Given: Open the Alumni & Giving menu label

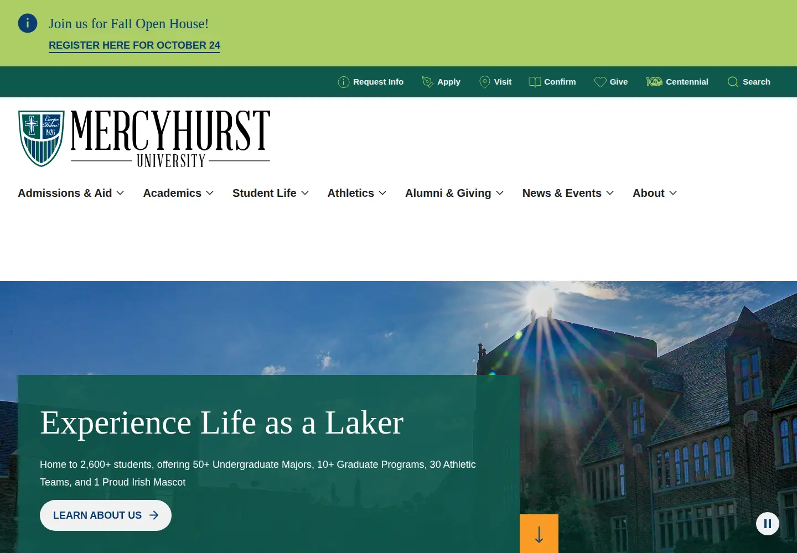Looking at the screenshot, I should pyautogui.click(x=448, y=193).
